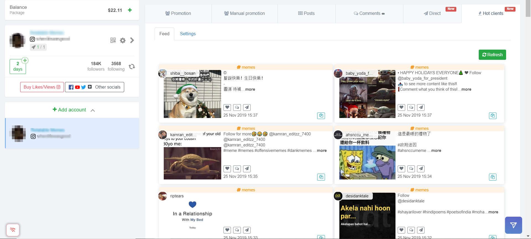Like the baby_yoda_f post
The image size is (531, 239).
(401, 107)
